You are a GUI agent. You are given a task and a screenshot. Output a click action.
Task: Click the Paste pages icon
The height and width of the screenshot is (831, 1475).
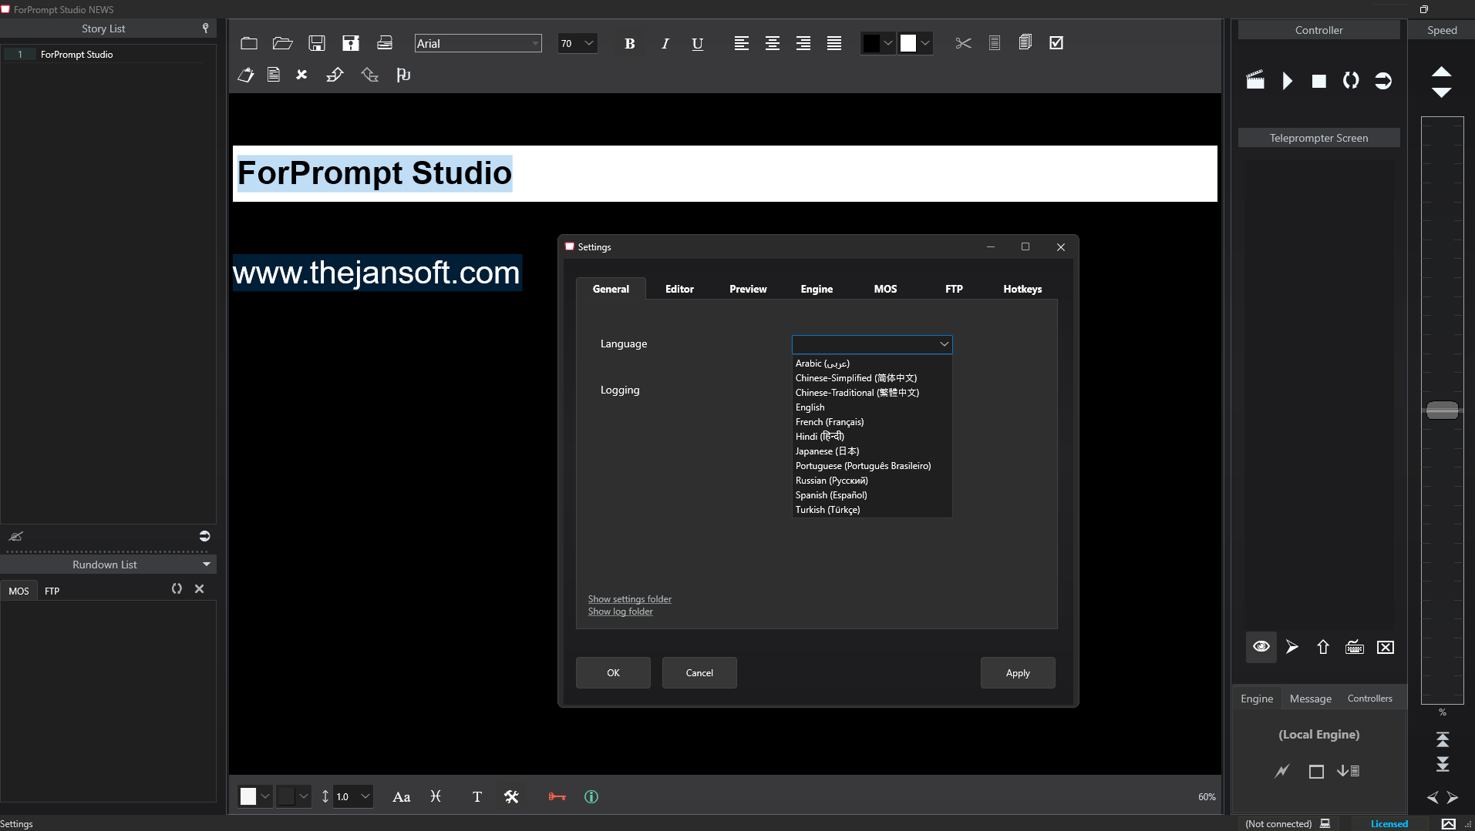(x=1025, y=42)
